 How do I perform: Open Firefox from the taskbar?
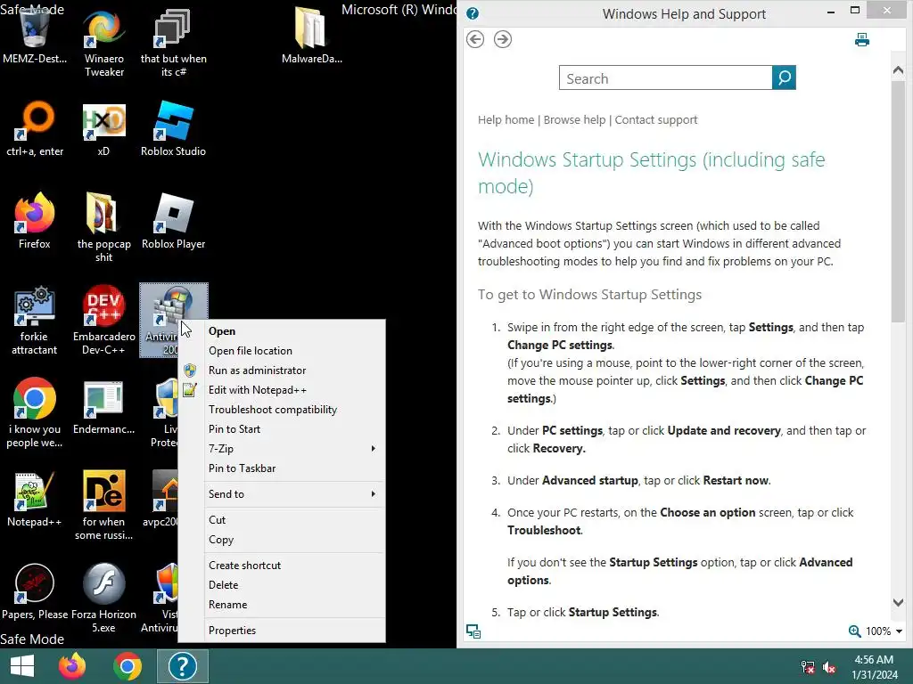click(72, 666)
